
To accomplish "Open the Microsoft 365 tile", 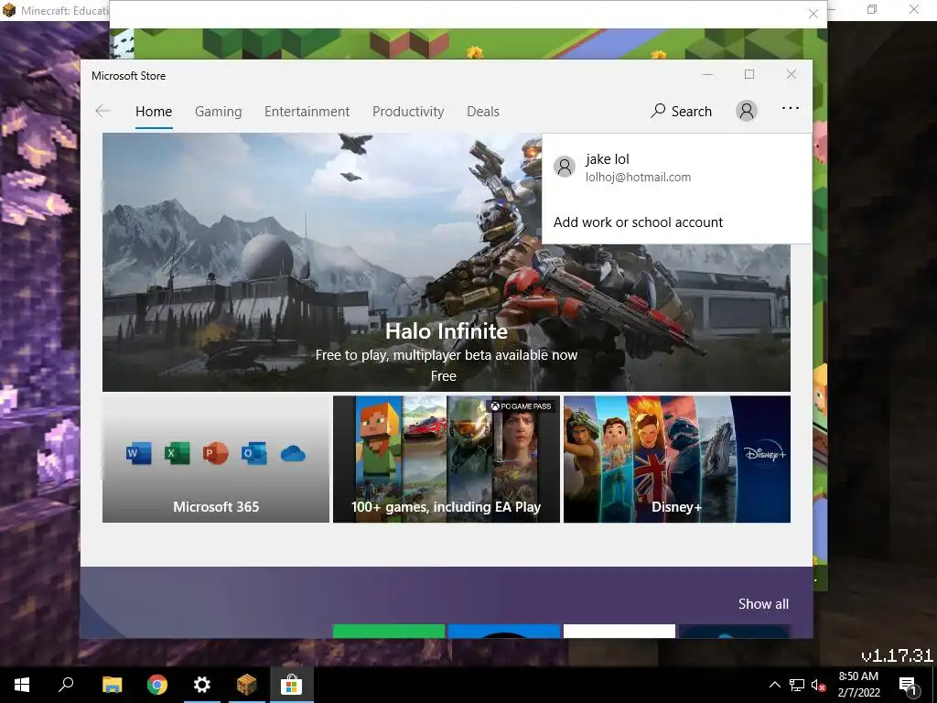I will click(x=216, y=460).
